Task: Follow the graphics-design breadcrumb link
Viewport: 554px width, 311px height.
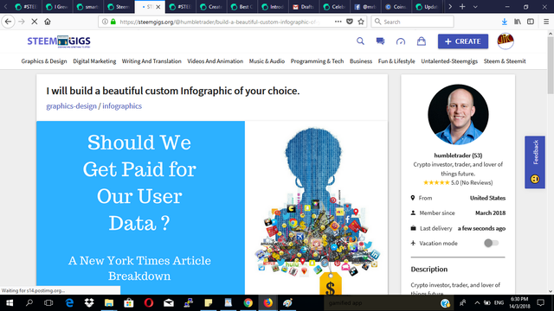Action: coord(71,106)
